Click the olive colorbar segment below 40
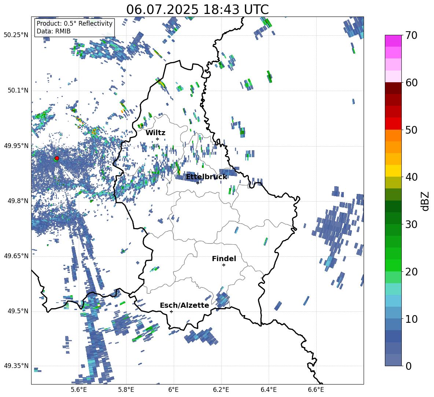This screenshot has width=434, height=397. pos(393,183)
